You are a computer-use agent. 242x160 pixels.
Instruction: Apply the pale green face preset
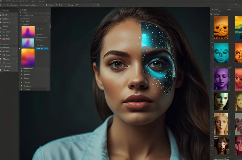pos(221,102)
